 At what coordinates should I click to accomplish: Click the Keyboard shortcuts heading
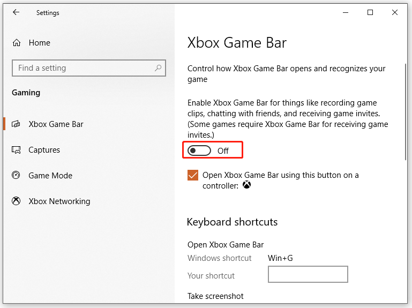[x=232, y=222]
